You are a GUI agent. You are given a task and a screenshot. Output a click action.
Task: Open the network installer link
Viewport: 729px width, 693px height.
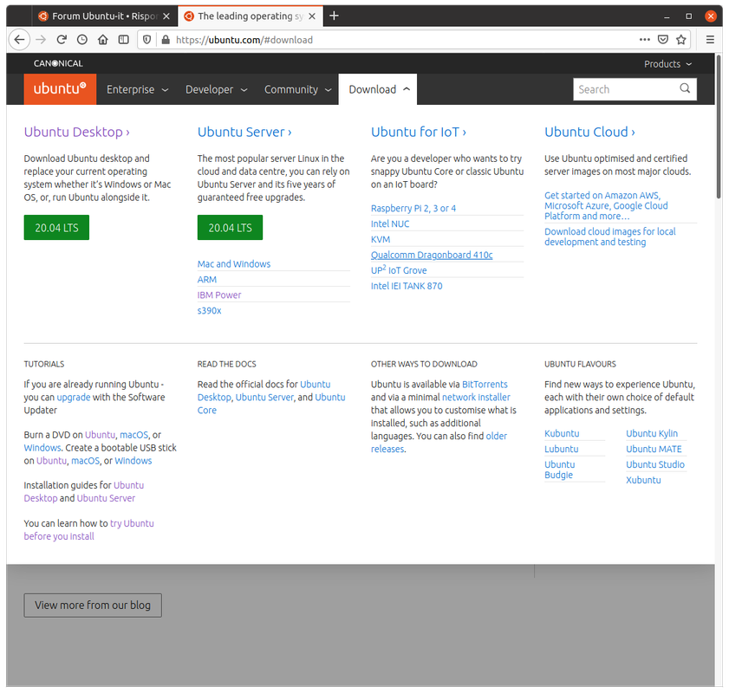[476, 398]
